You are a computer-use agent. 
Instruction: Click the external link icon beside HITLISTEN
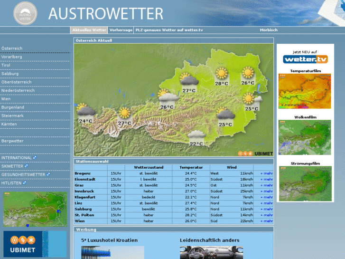pyautogui.click(x=24, y=182)
